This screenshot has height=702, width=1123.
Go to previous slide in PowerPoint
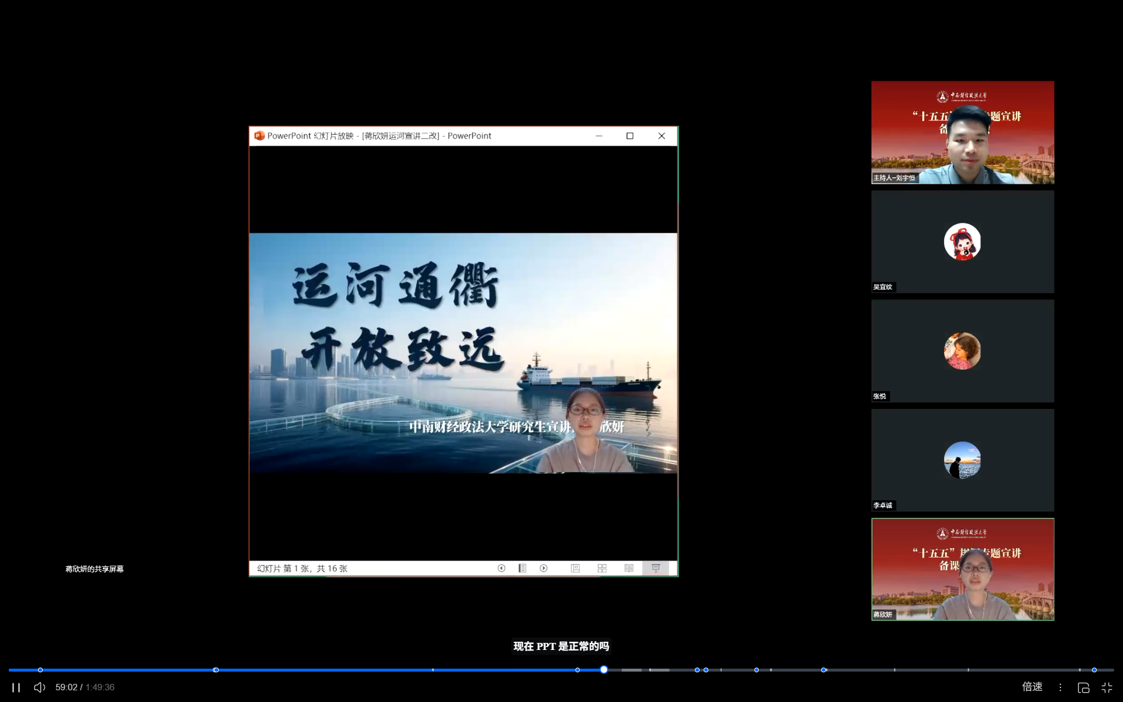pos(501,568)
